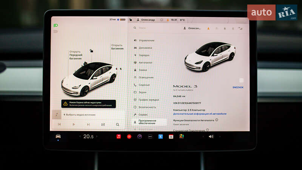
Task: Lower cabin temperature with the left arrow
Action: (x=80, y=136)
